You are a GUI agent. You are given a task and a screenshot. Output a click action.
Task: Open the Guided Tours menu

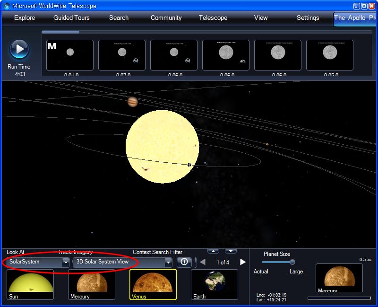point(71,18)
